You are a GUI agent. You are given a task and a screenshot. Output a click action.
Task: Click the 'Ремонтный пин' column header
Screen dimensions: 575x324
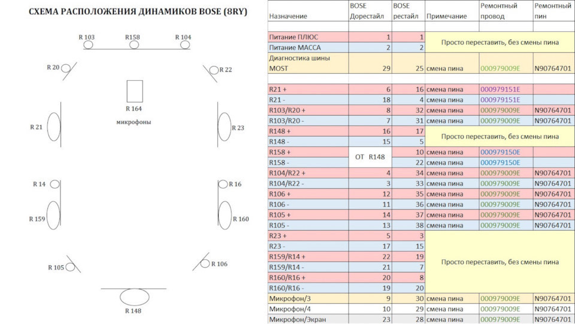[553, 11]
